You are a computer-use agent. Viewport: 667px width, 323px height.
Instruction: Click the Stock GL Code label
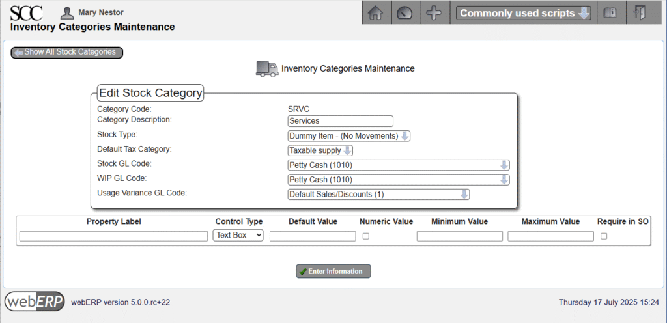124,163
